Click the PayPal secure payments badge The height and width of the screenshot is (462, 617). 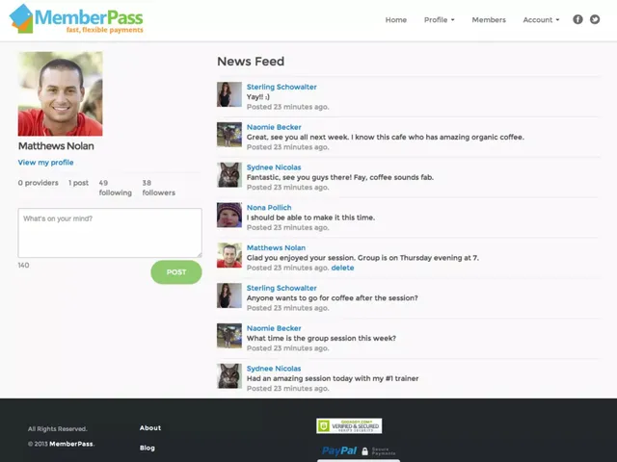pyautogui.click(x=359, y=451)
